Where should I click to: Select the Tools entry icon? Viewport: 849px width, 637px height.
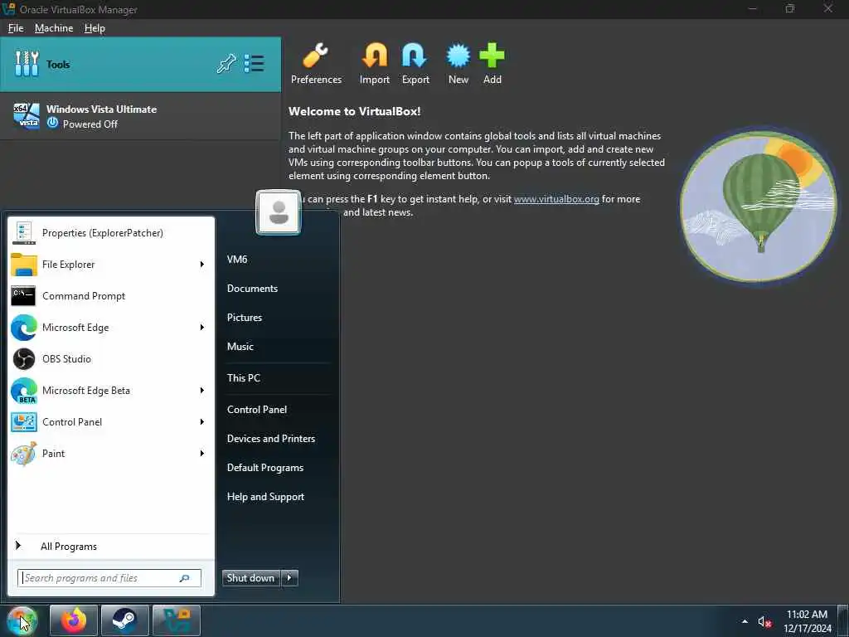27,64
